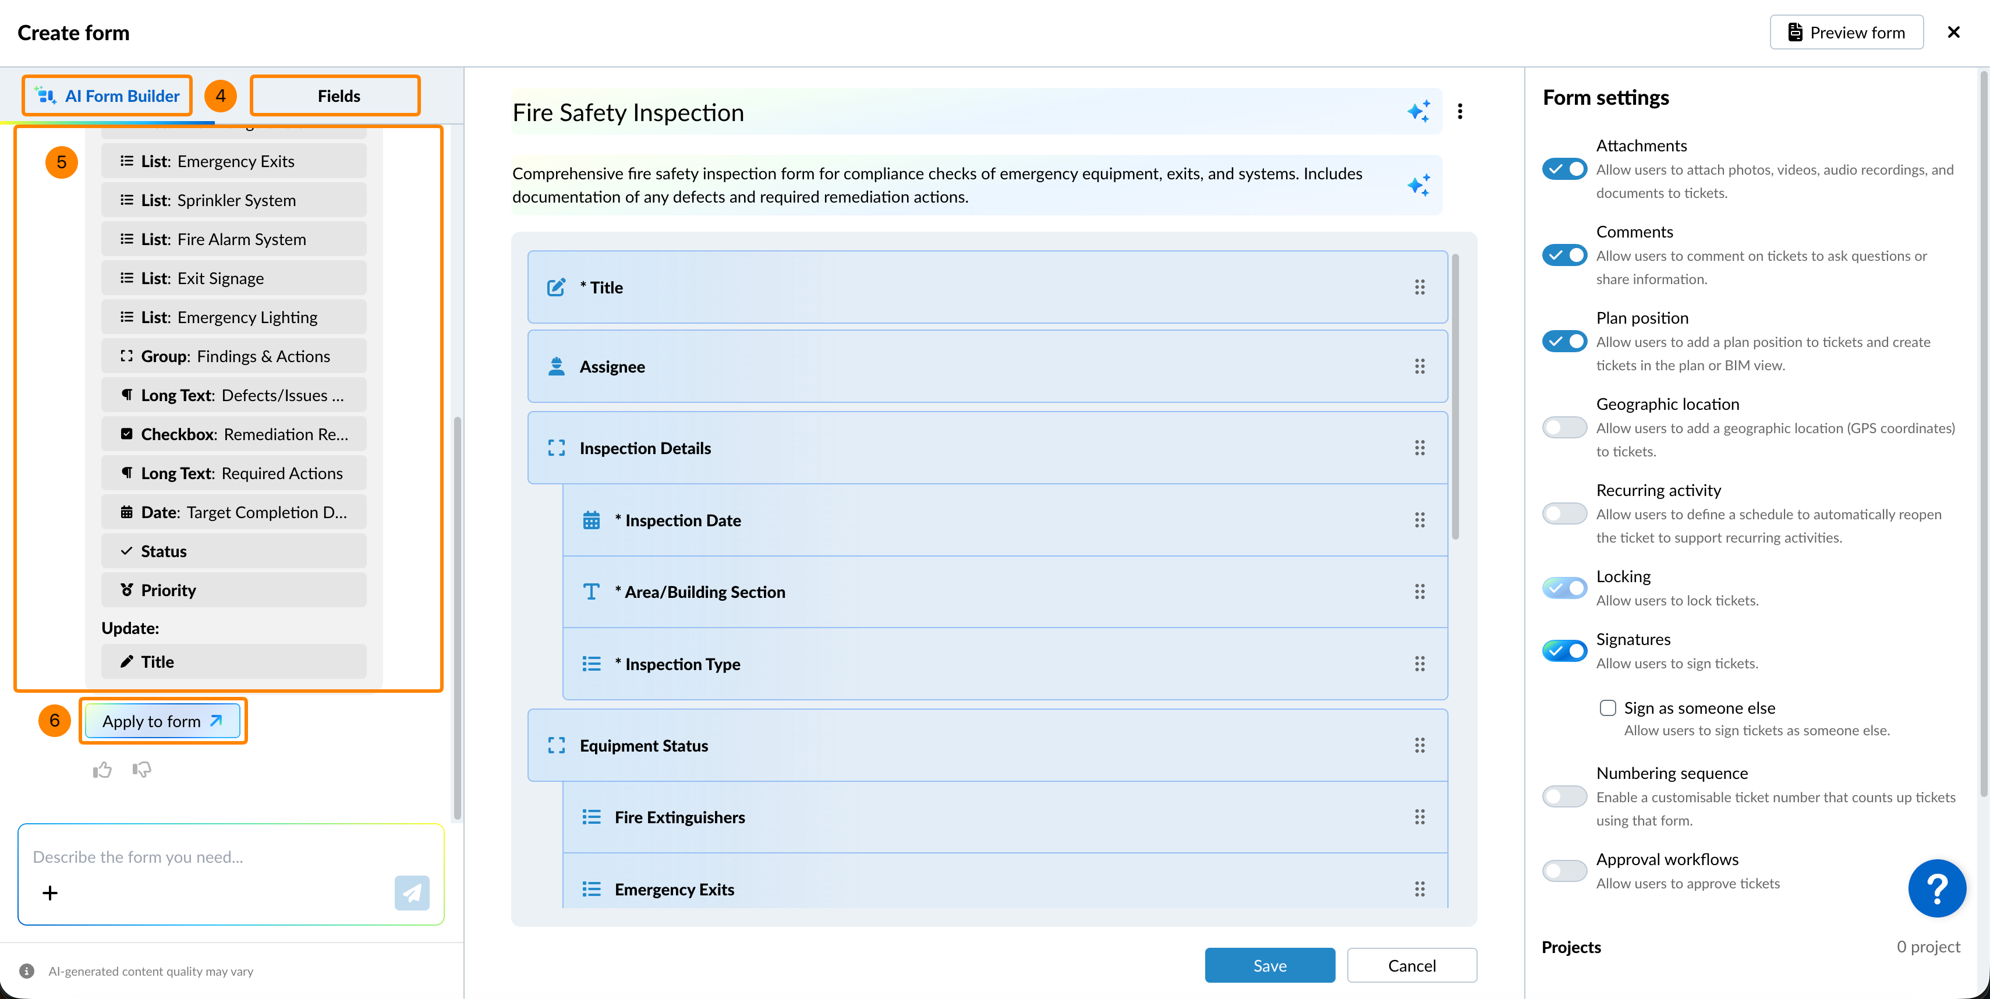Check the Sign as someone else checkbox
The image size is (1990, 999).
click(x=1607, y=708)
